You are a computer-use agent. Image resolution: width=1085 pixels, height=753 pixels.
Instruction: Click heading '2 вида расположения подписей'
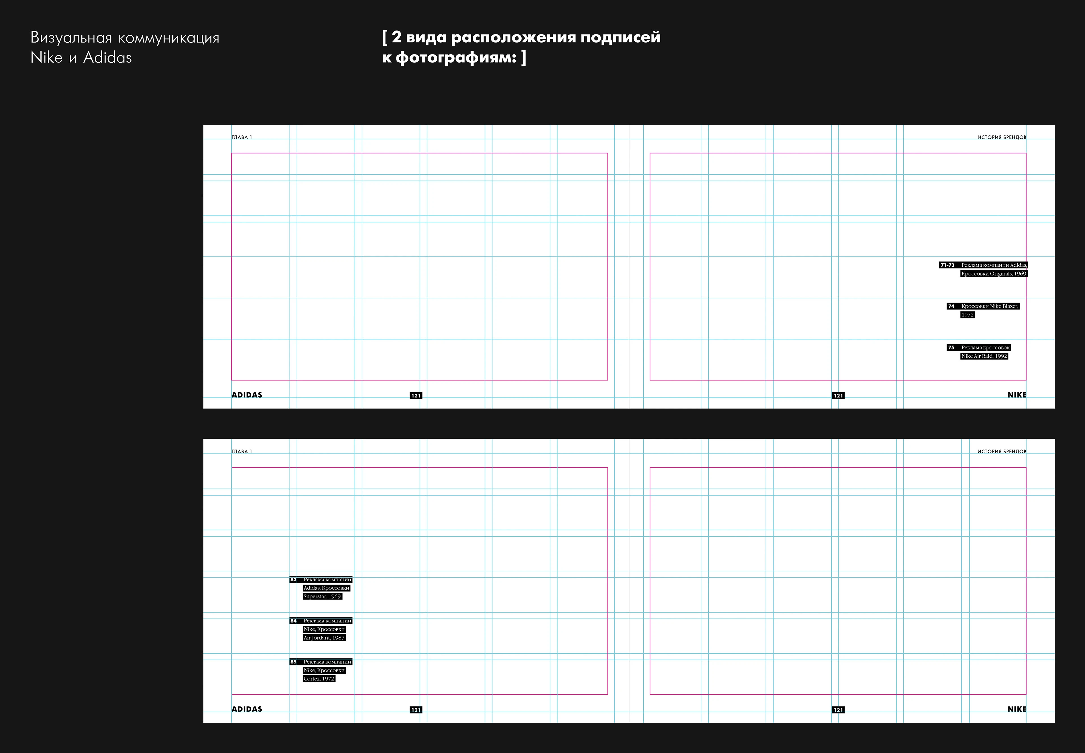click(526, 37)
